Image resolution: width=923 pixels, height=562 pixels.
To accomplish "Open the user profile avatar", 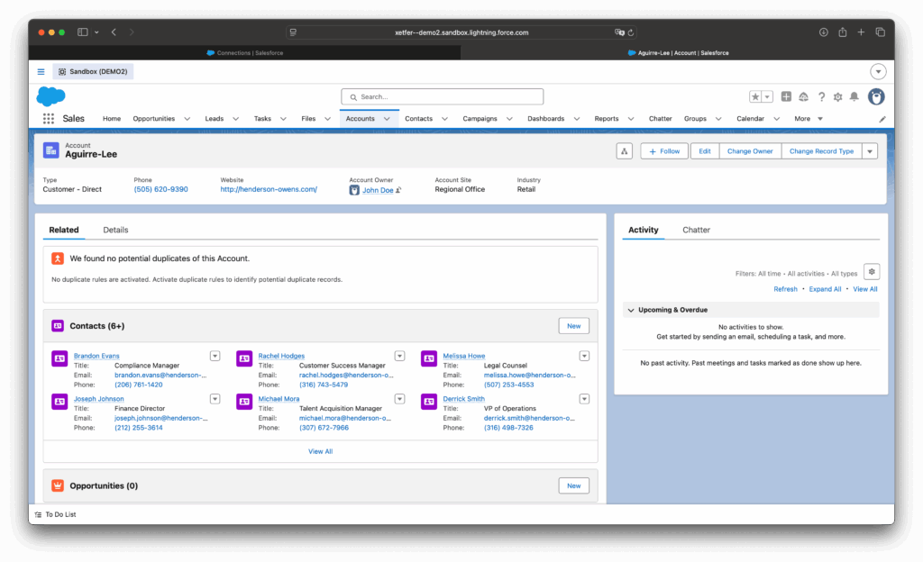I will tap(876, 97).
